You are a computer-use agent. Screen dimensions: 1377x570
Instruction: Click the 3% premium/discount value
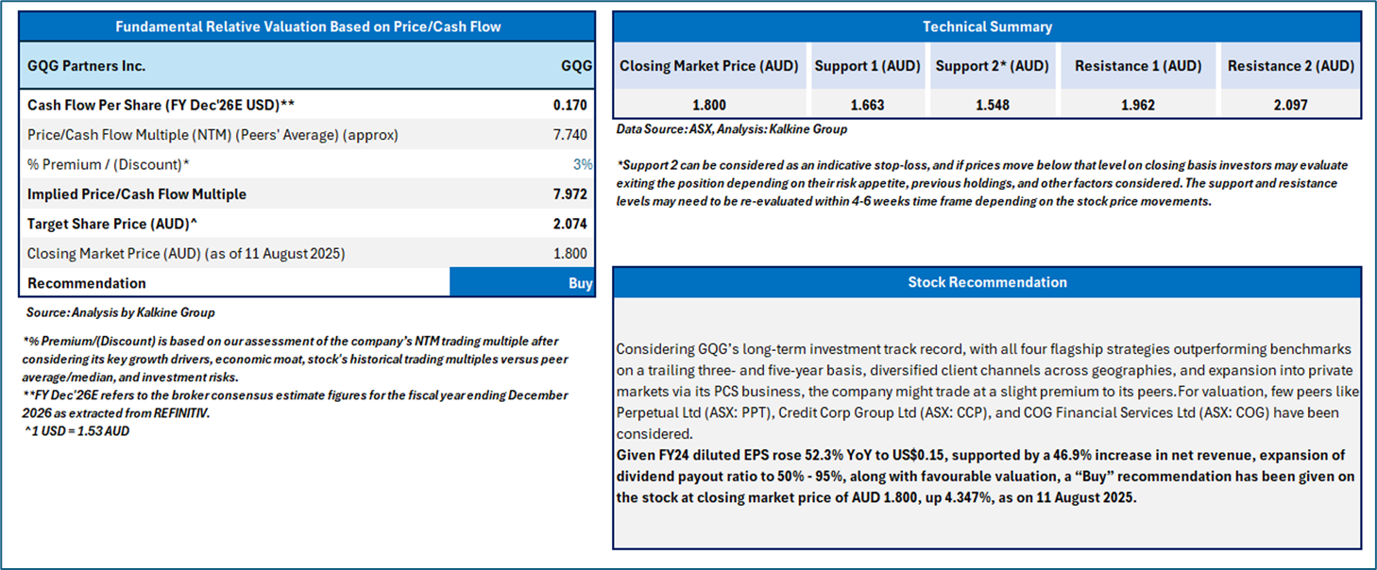click(582, 164)
